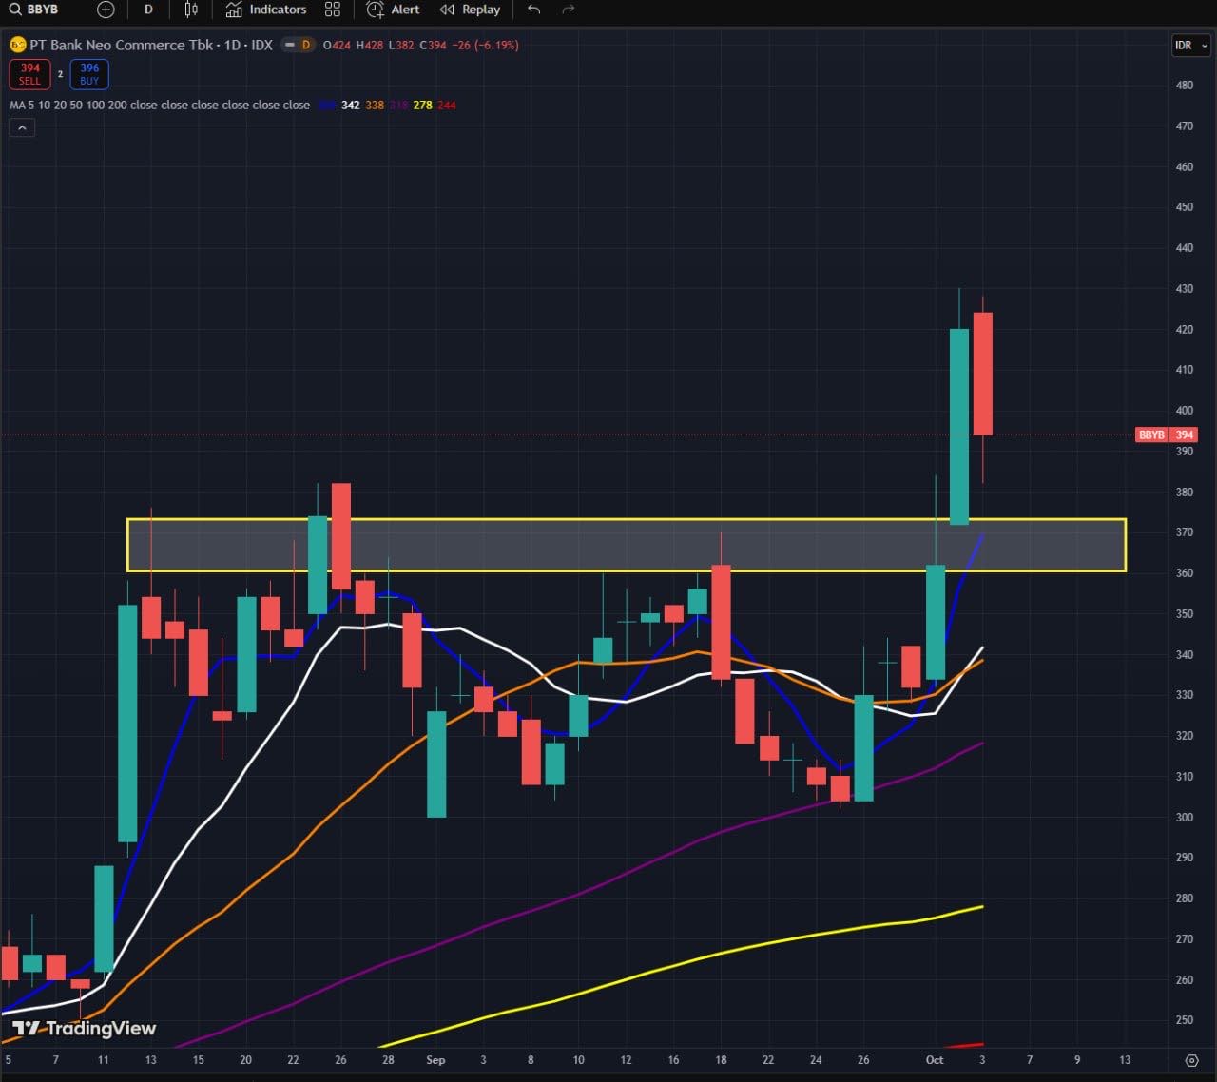The height and width of the screenshot is (1082, 1217).
Task: Collapse the indicator legend with the chevron
Action: pos(22,127)
